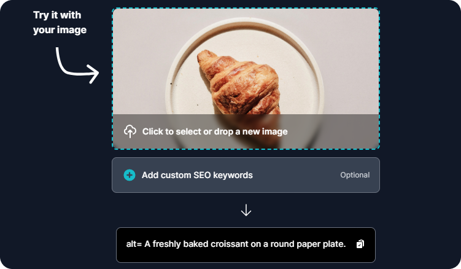The image size is (461, 269).
Task: Copy the alt text using the clipboard icon
Action: pos(360,244)
